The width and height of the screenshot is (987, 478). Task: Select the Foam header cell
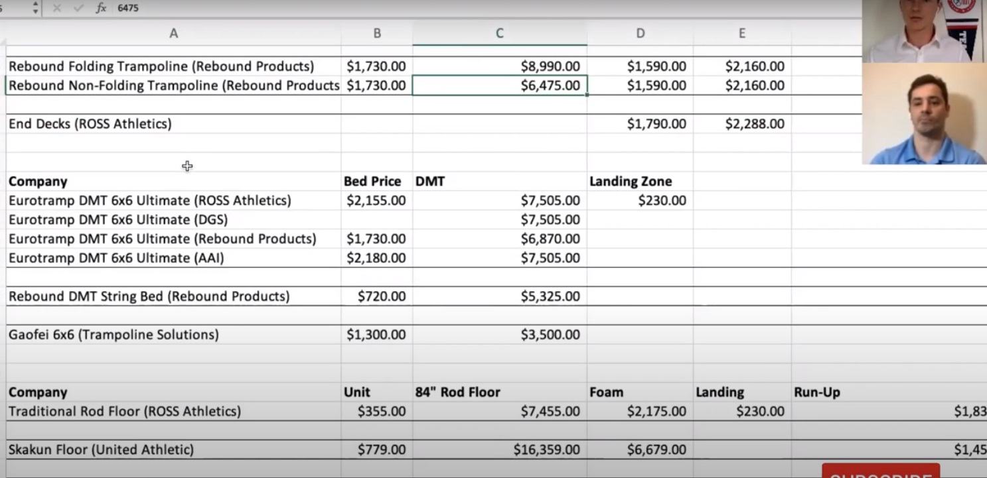click(x=640, y=392)
